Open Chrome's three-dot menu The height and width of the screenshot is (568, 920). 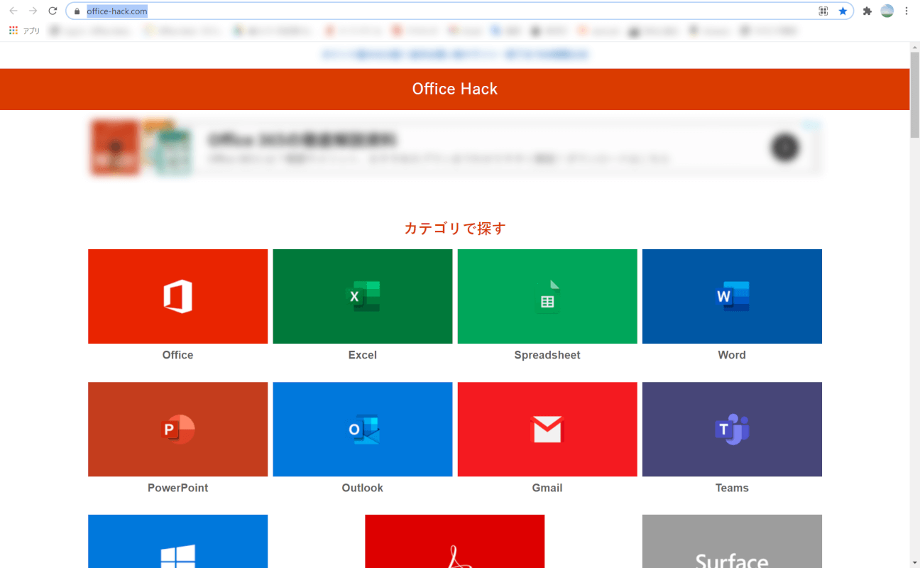[x=907, y=11]
